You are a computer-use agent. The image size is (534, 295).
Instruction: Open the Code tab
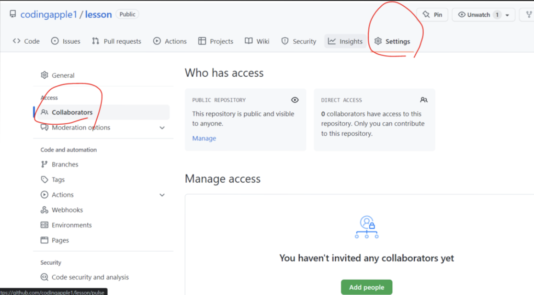(26, 41)
